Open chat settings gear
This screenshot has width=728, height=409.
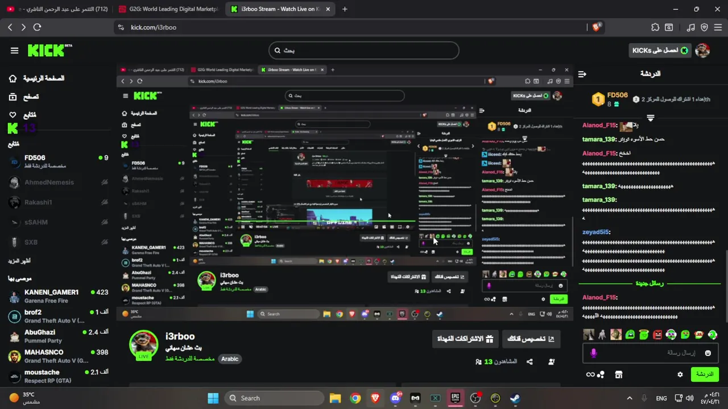(680, 374)
